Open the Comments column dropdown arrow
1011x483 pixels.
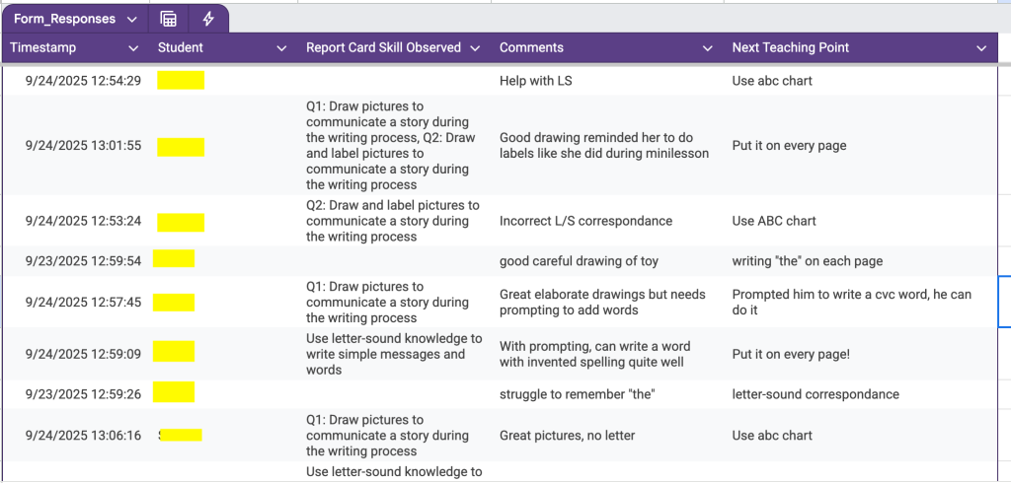point(707,48)
